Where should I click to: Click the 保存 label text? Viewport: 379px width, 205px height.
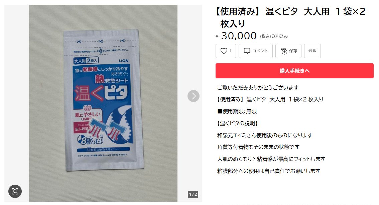(293, 51)
